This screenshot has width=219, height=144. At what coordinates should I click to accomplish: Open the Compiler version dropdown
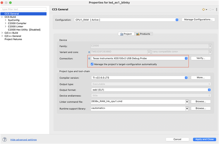(x=186, y=78)
